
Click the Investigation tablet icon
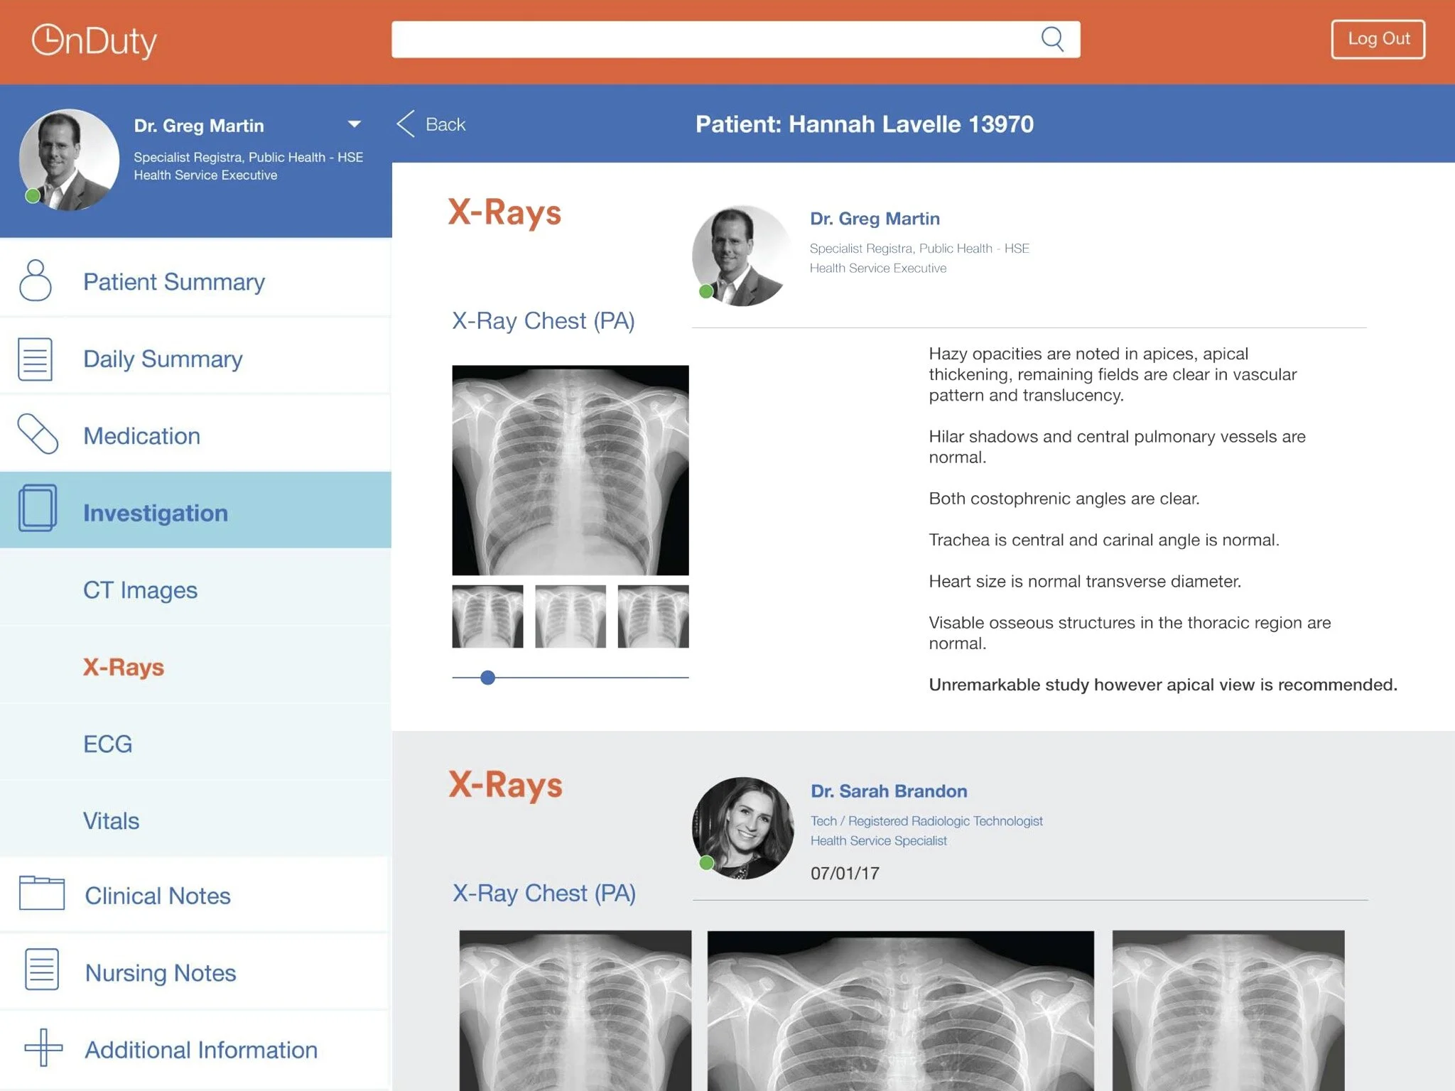[38, 509]
